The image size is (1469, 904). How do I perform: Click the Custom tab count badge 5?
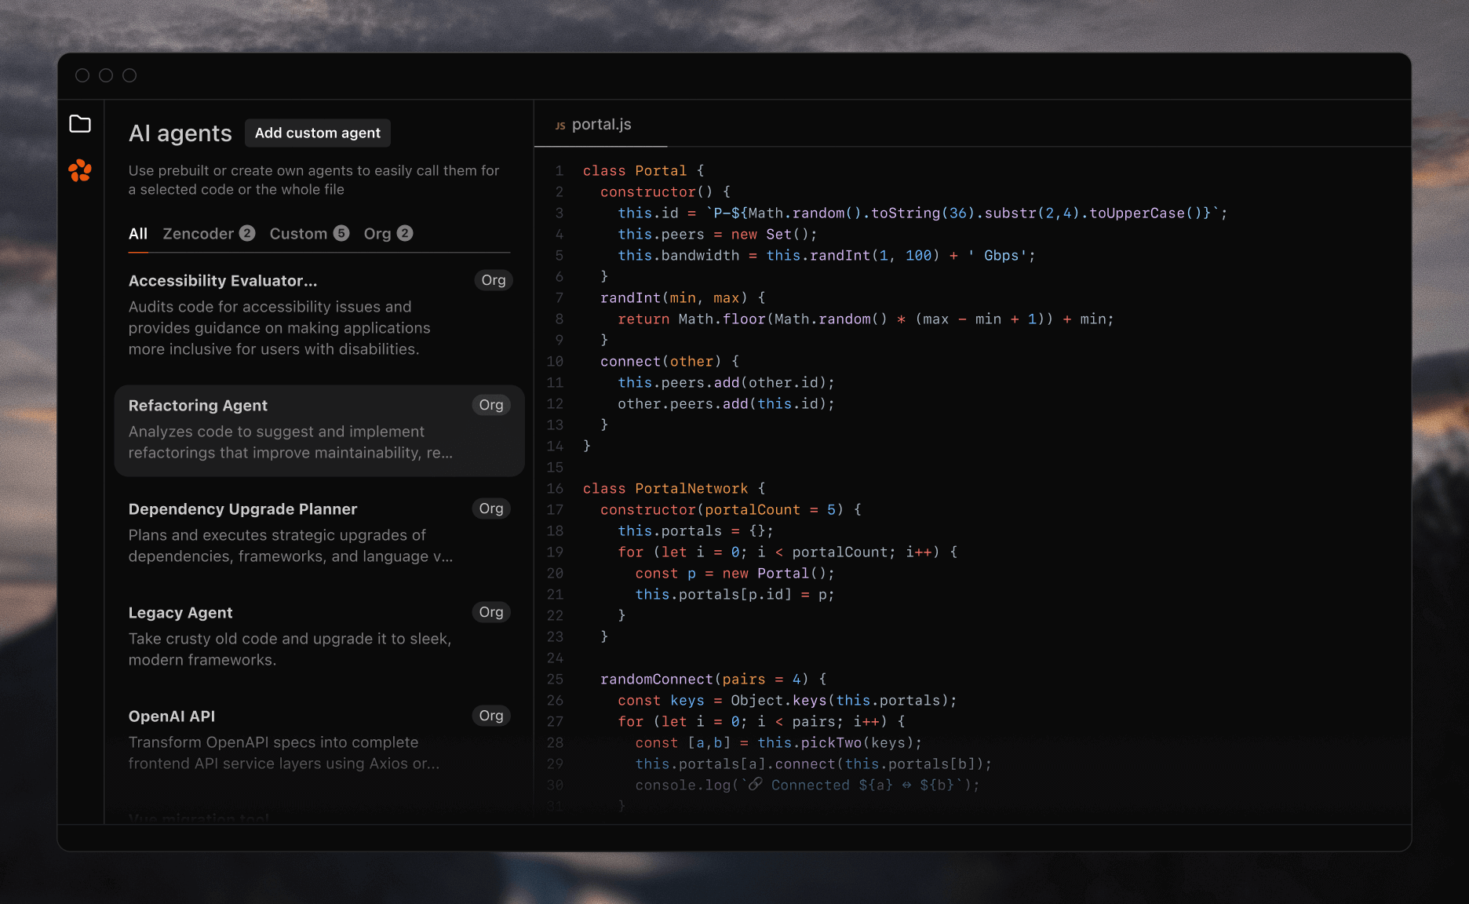pos(341,233)
